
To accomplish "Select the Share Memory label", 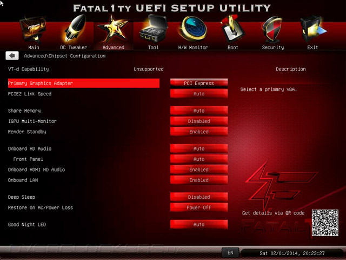I will 24,110.
